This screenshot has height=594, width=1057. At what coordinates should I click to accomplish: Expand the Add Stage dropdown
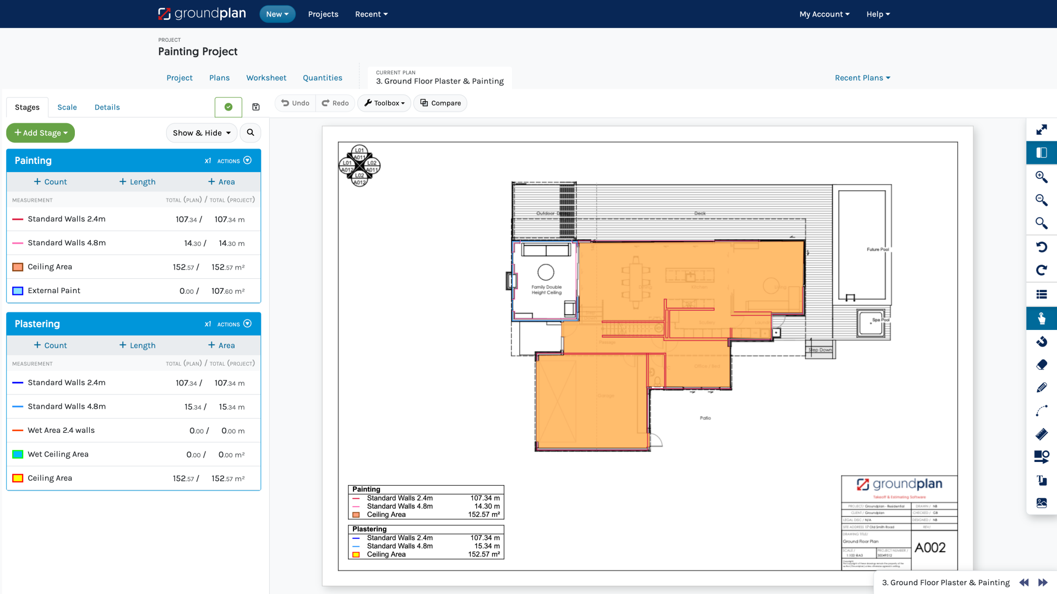(x=40, y=133)
